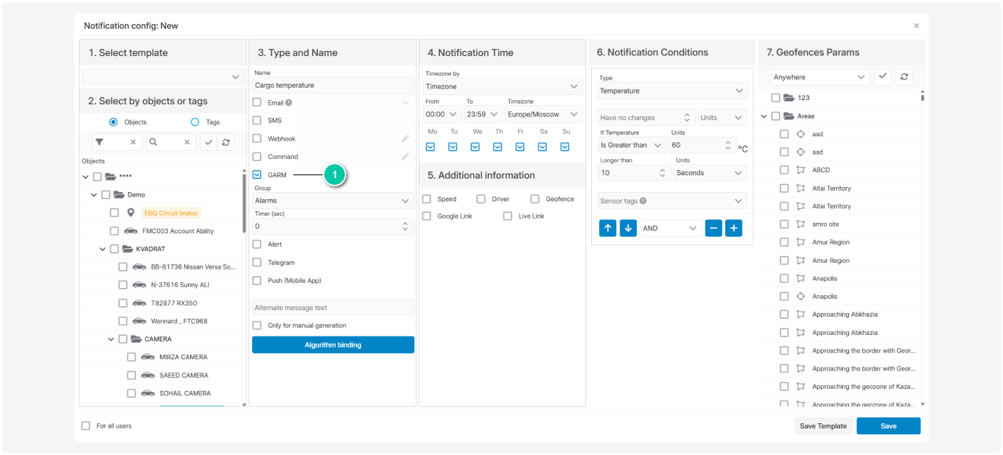Toggle the Live Link checkbox

pyautogui.click(x=508, y=216)
